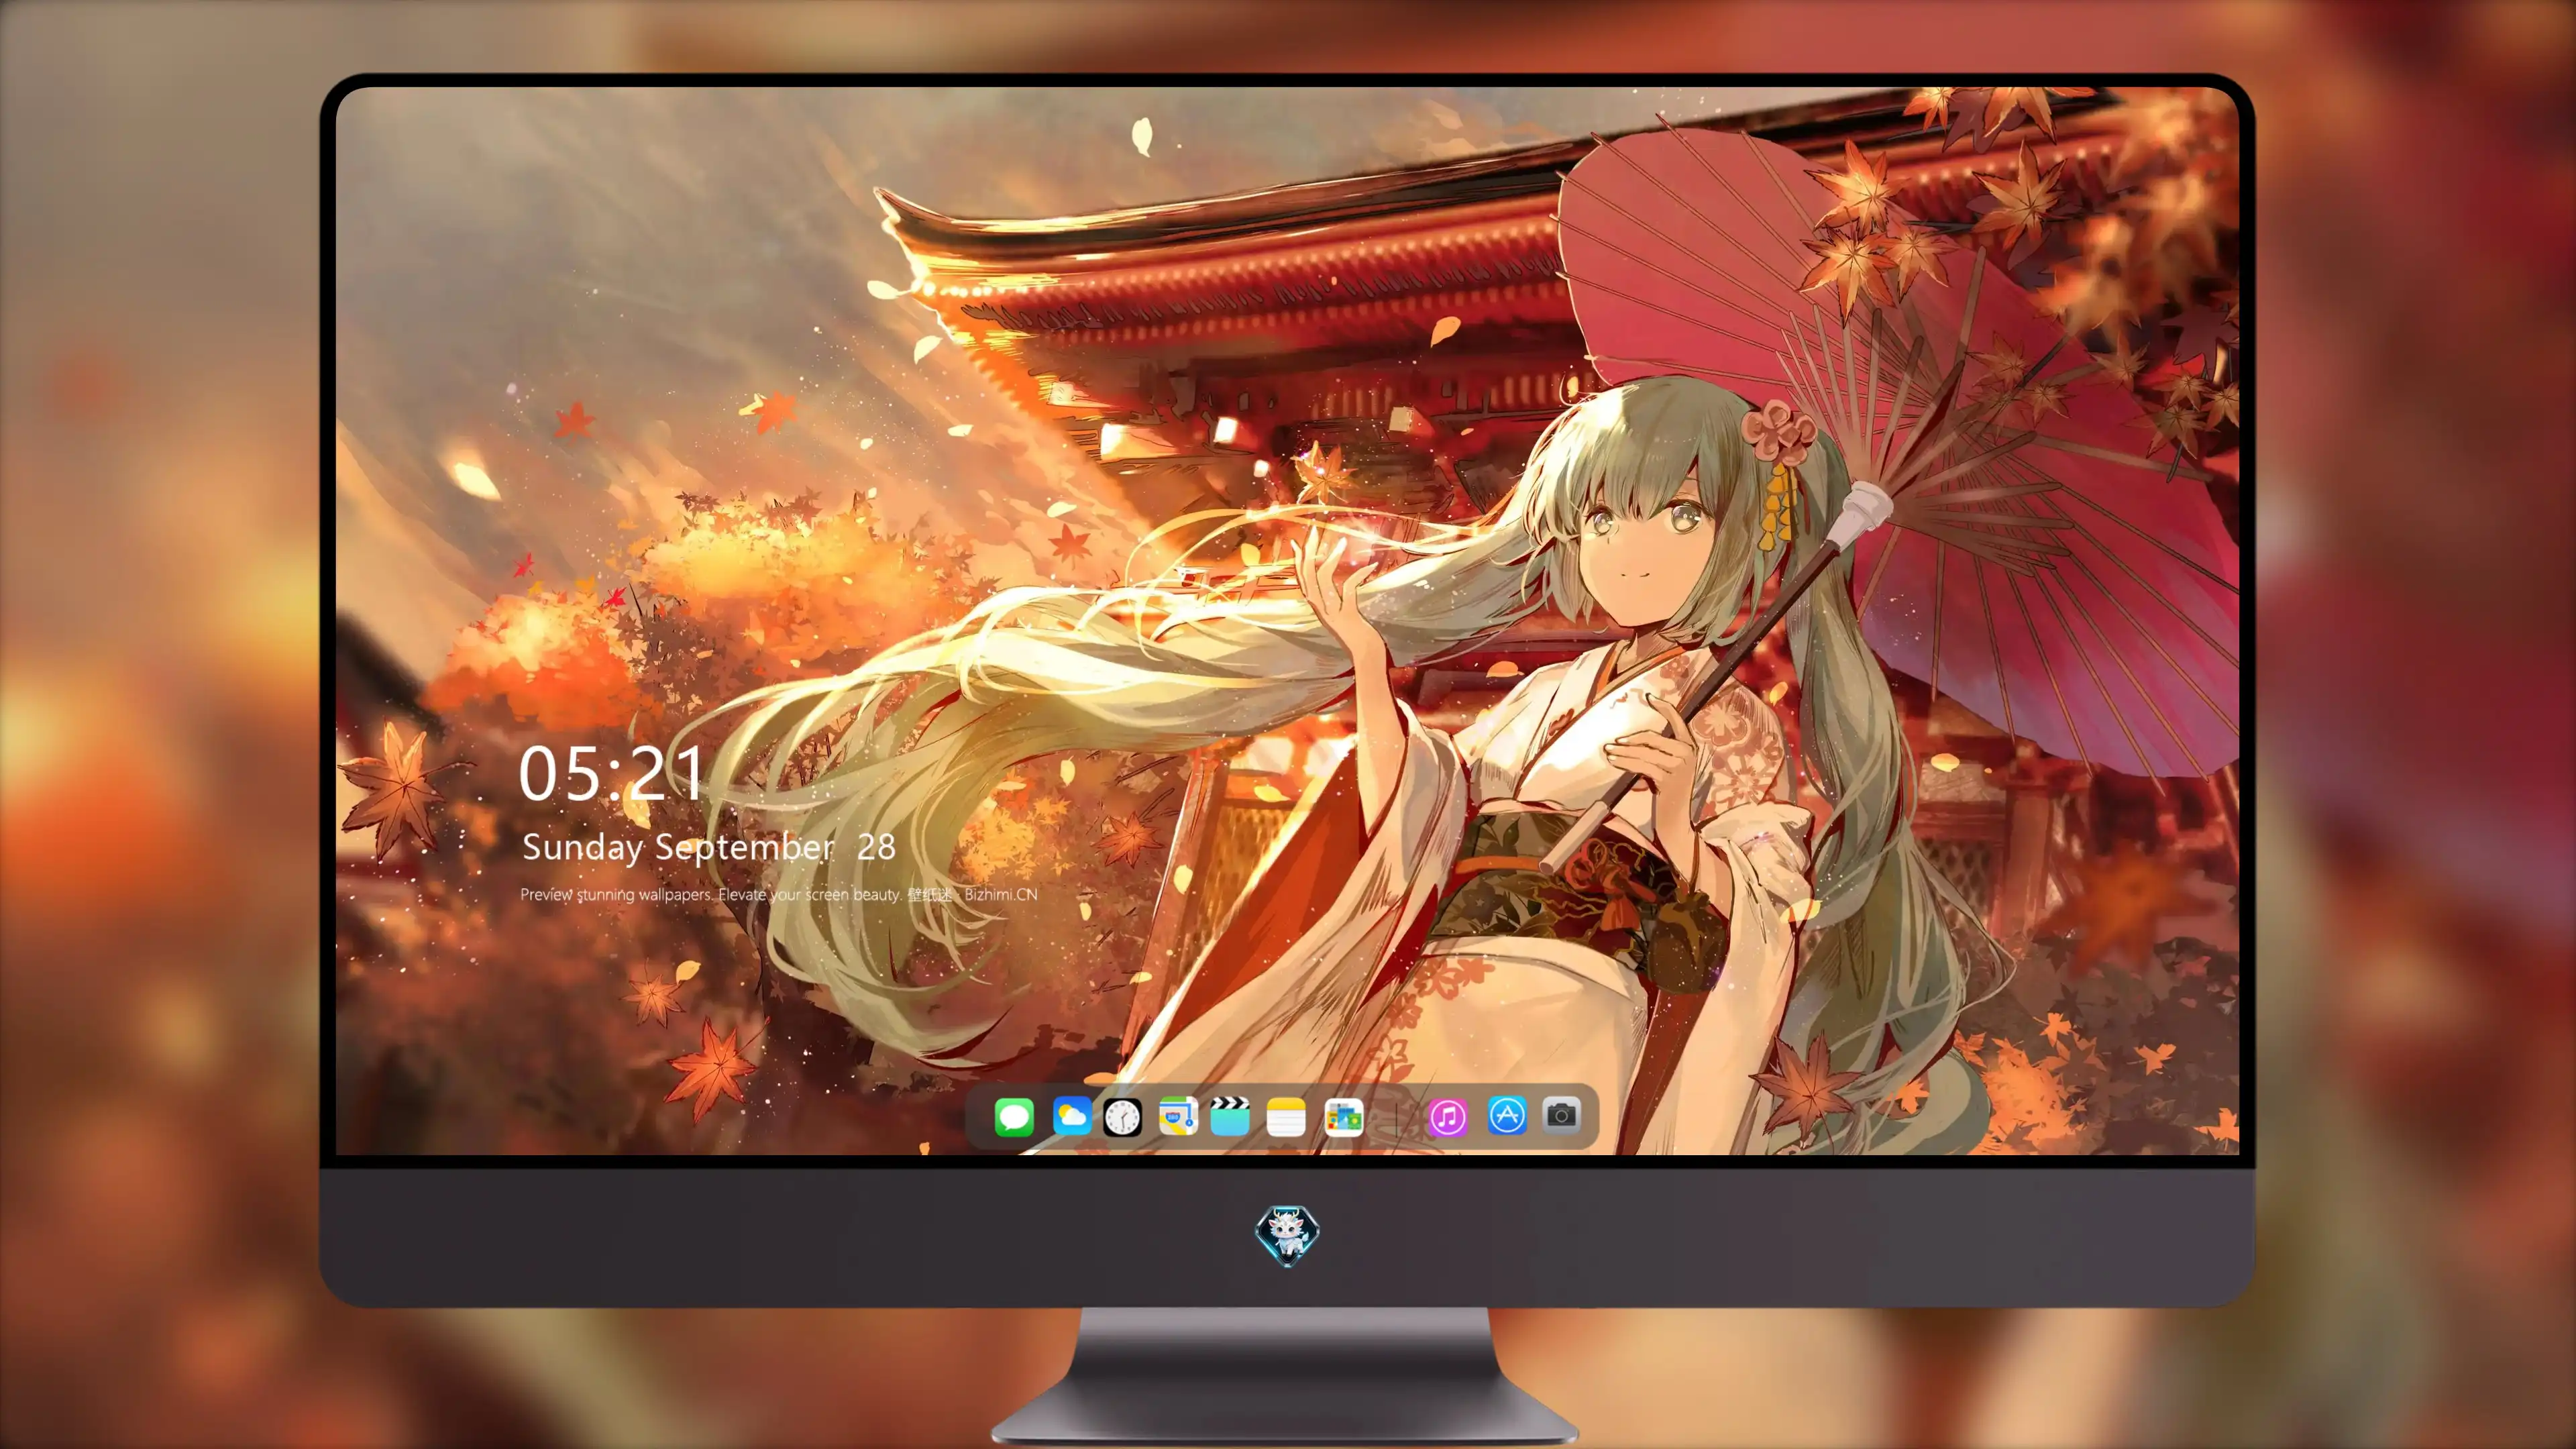Click the Sunday September 28 date text
The width and height of the screenshot is (2576, 1449).
(x=708, y=847)
